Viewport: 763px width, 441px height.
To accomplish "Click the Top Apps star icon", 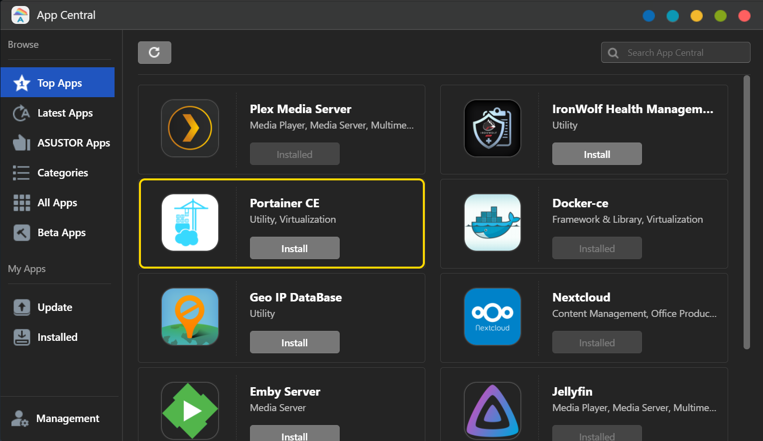I will 22,83.
